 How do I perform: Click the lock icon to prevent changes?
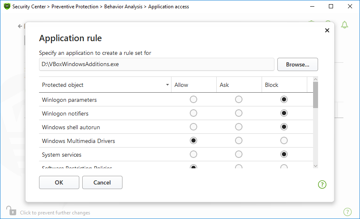coord(11,211)
